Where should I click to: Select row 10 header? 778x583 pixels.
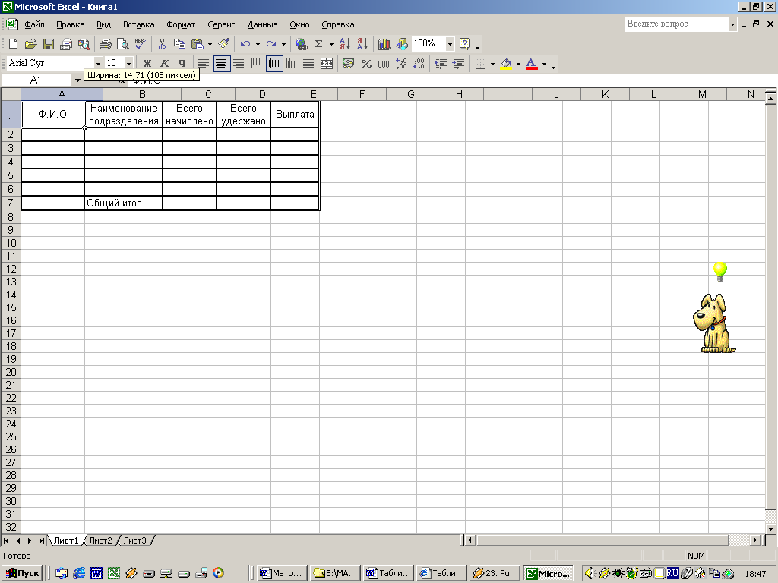click(11, 243)
